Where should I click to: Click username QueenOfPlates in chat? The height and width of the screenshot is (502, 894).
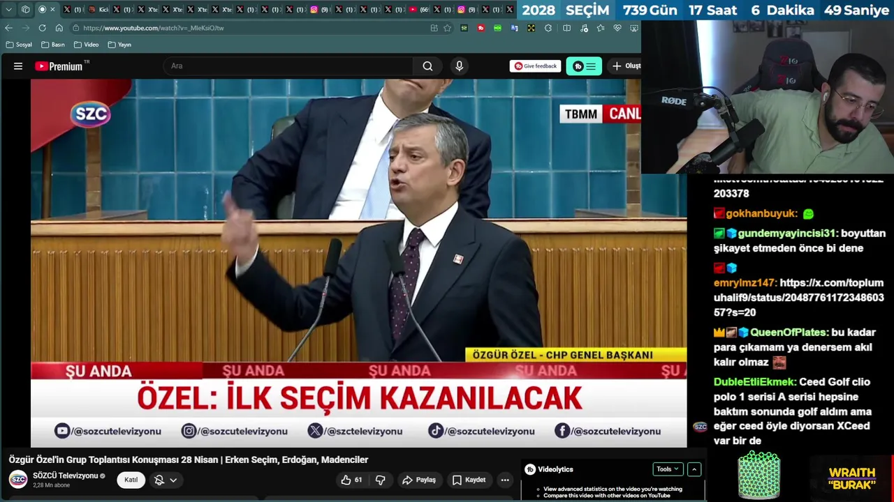click(x=789, y=333)
